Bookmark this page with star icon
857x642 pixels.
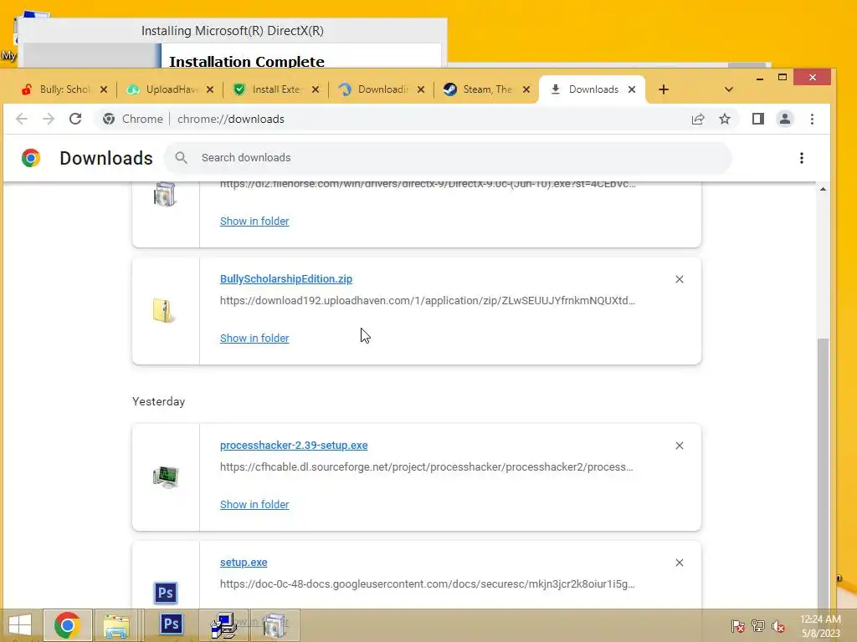(725, 119)
